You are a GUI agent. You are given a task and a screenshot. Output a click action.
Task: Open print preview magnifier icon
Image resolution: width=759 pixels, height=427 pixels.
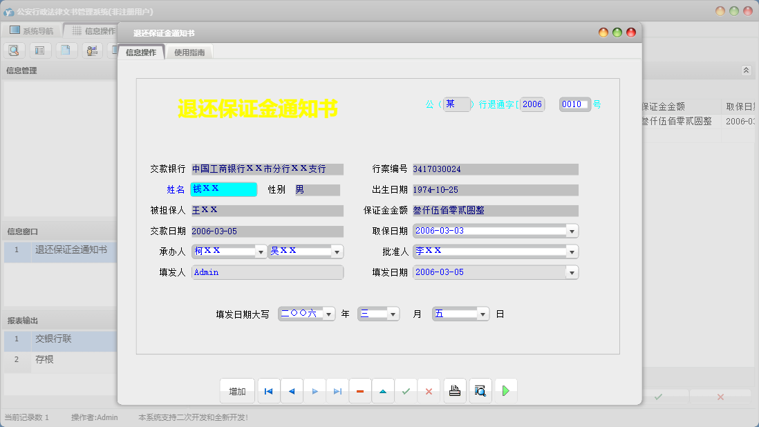tap(480, 391)
